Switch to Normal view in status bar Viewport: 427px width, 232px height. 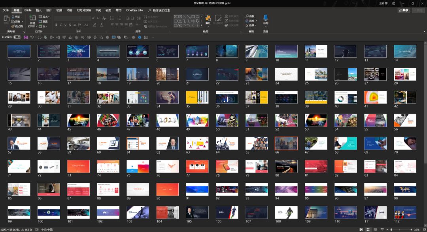pyautogui.click(x=361, y=230)
